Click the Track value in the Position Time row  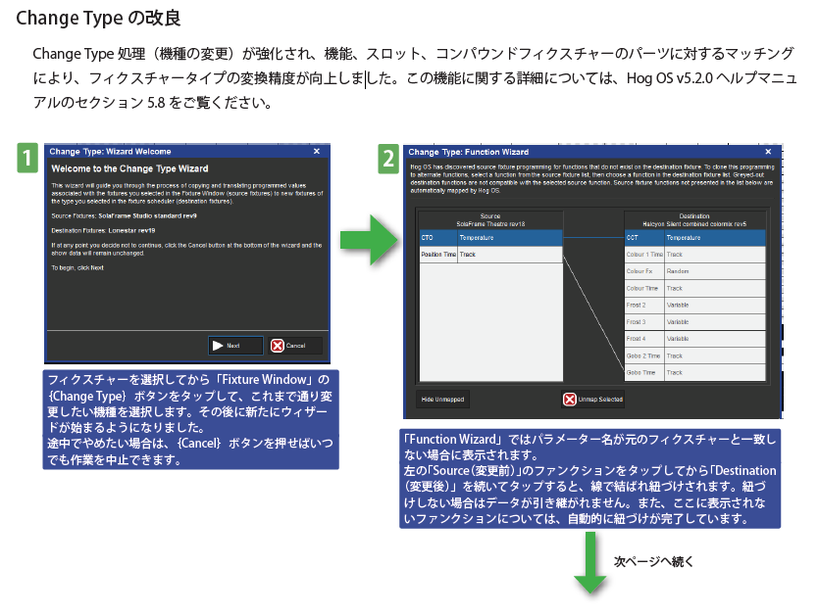point(510,255)
